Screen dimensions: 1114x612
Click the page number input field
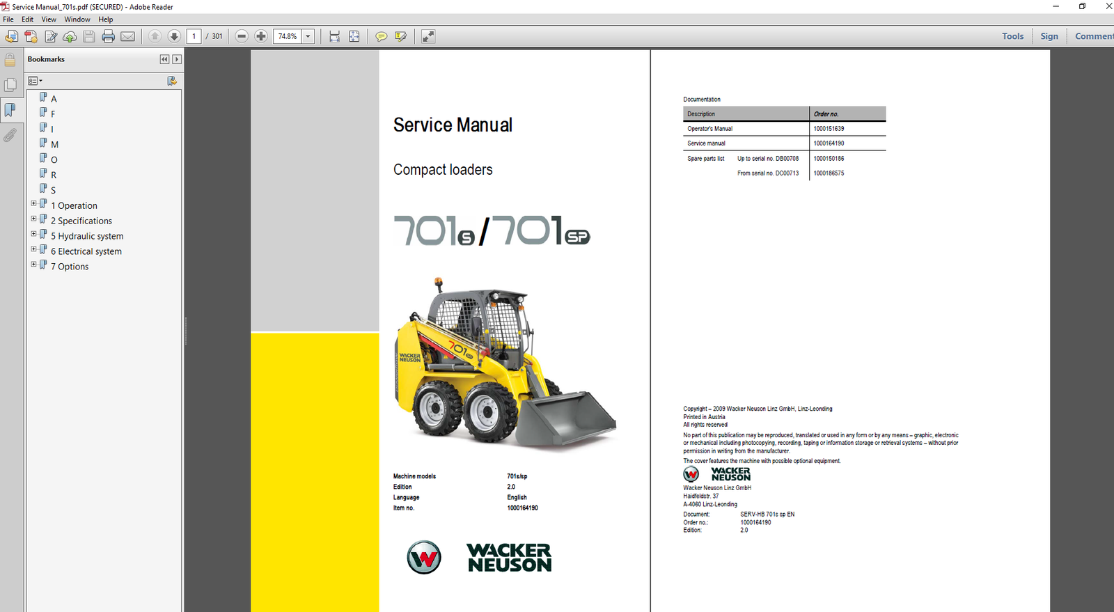click(194, 36)
